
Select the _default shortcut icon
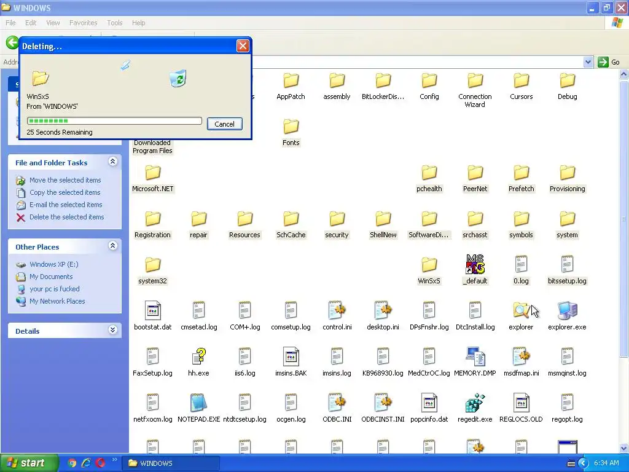point(475,269)
